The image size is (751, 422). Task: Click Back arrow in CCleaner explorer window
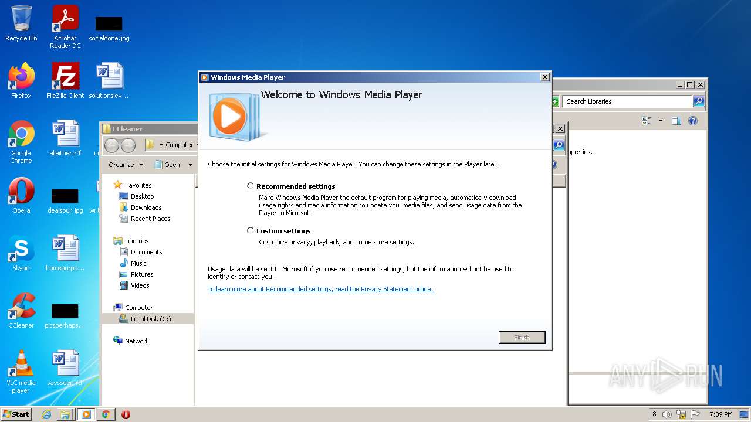[111, 145]
